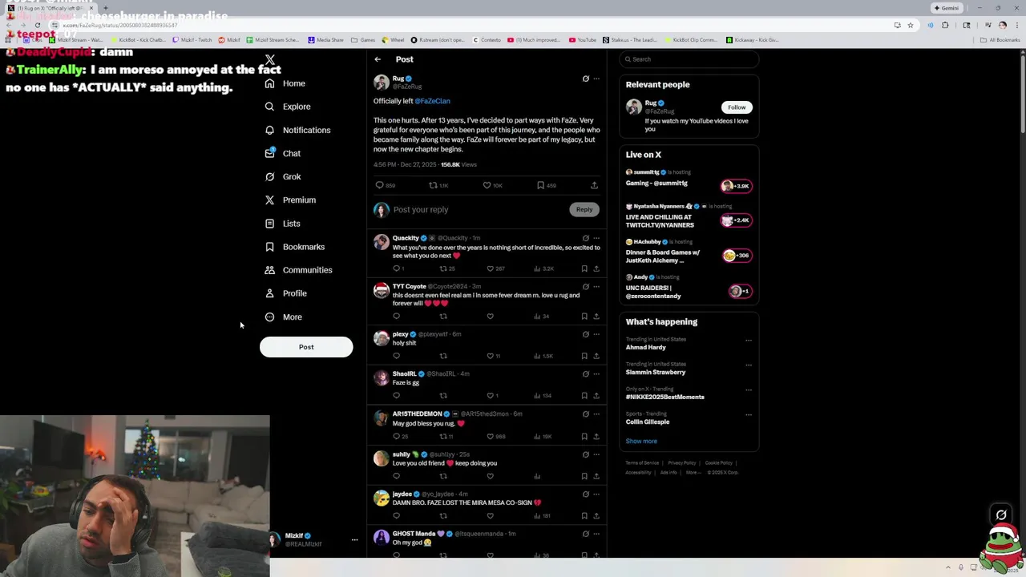Image resolution: width=1026 pixels, height=577 pixels.
Task: Click the Post your reply field
Action: point(479,210)
